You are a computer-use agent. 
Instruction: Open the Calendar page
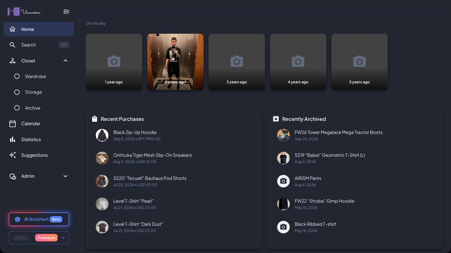click(39, 124)
